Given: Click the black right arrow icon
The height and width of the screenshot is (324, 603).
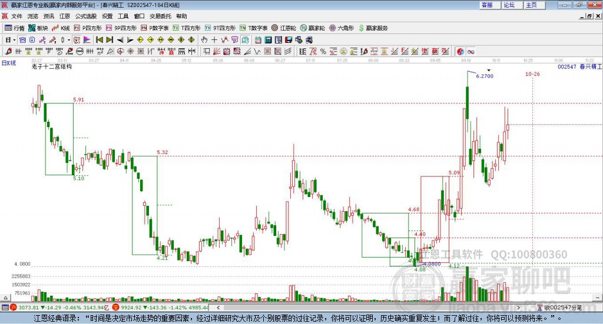Looking at the screenshot, I should click(x=130, y=40).
